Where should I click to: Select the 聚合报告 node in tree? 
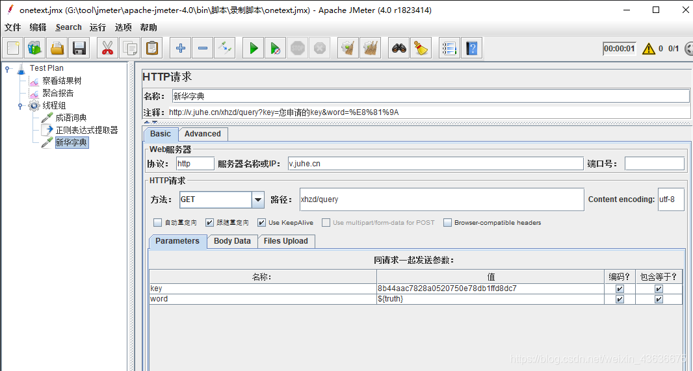coord(58,93)
